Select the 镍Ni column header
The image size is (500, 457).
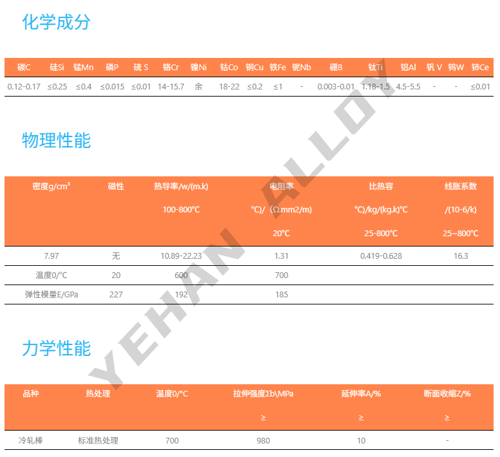198,68
